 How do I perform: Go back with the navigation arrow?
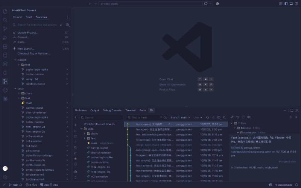(90, 4)
